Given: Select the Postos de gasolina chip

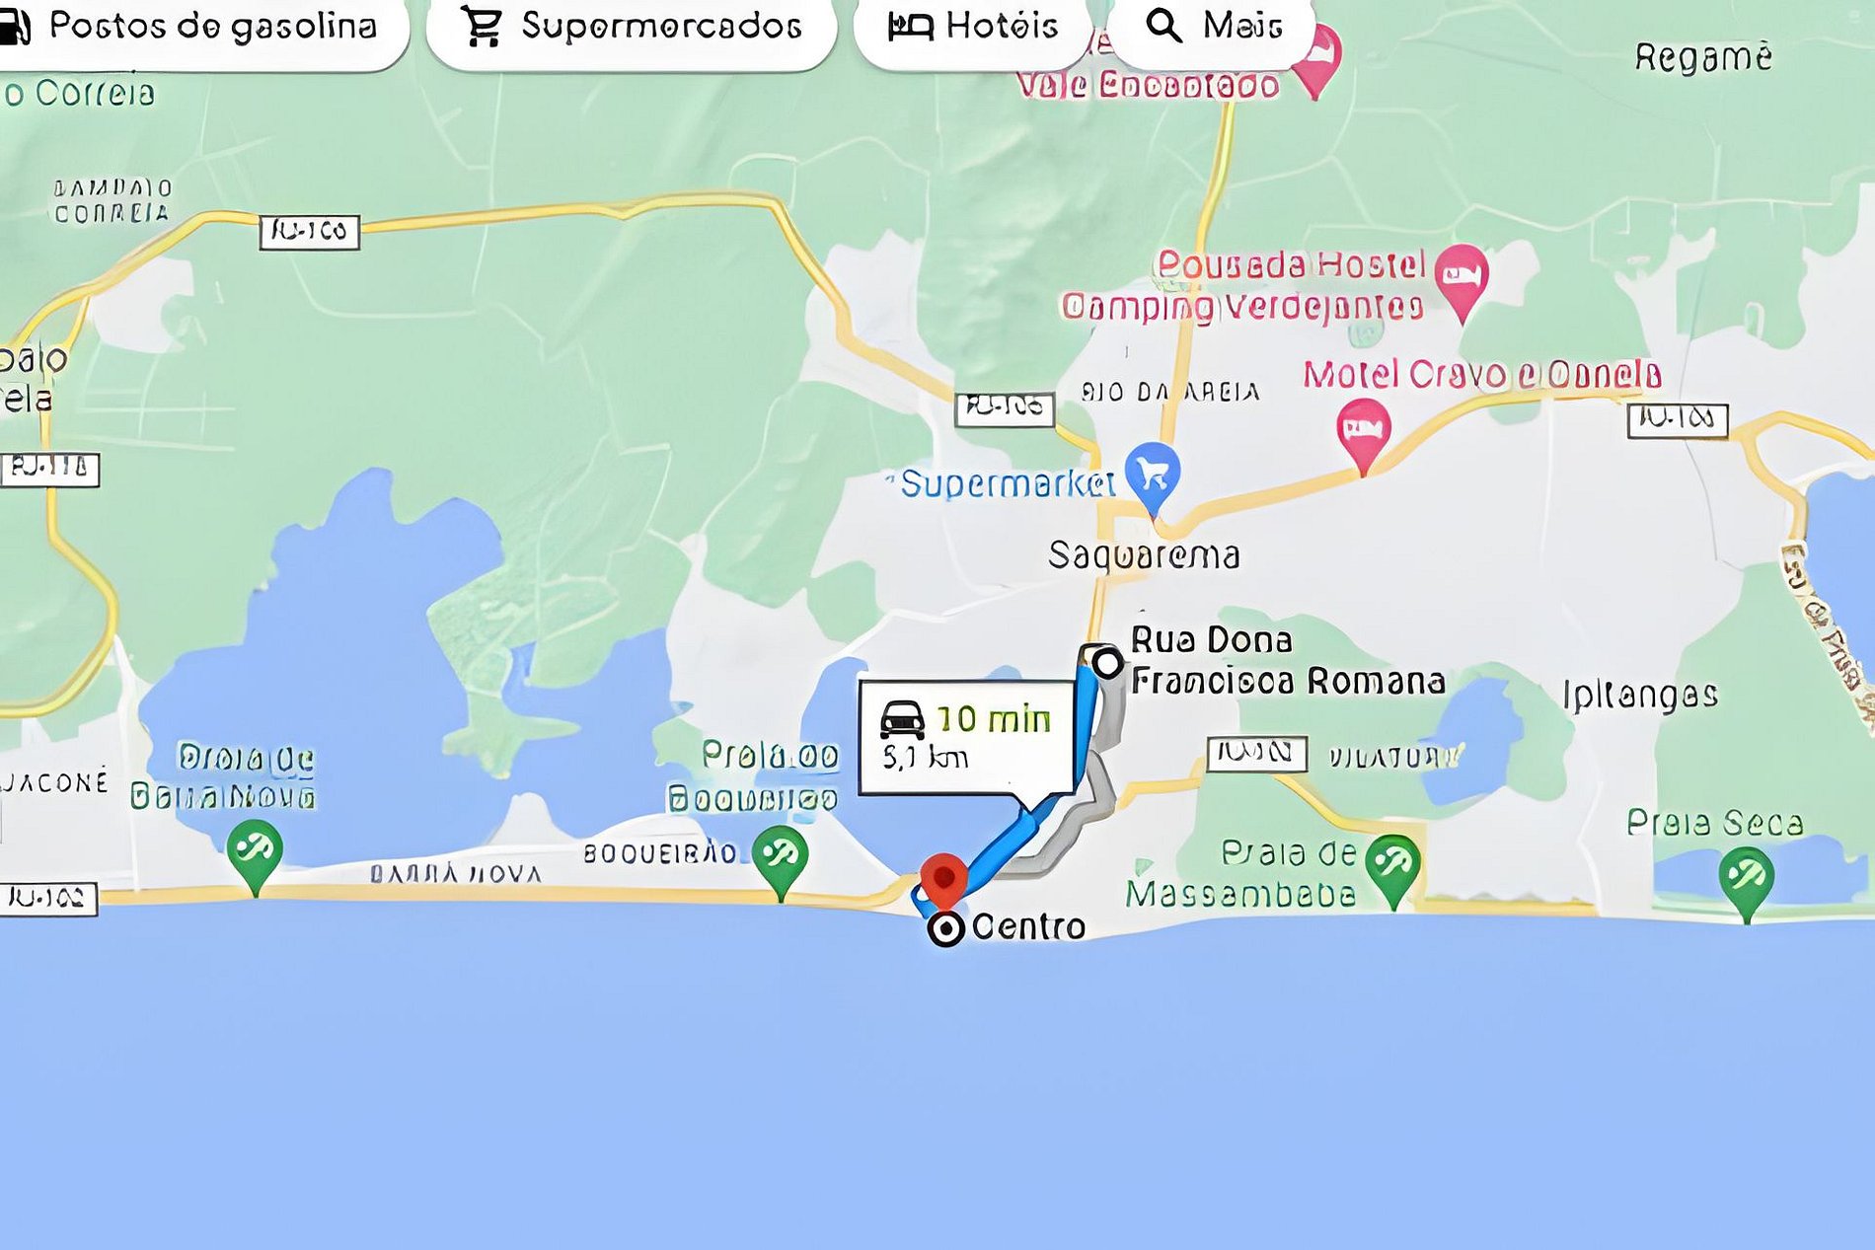Looking at the screenshot, I should [197, 28].
